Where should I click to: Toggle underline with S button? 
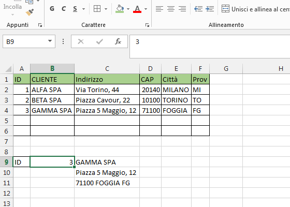[x=75, y=9]
